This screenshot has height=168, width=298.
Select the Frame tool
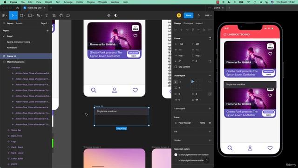click(22, 15)
